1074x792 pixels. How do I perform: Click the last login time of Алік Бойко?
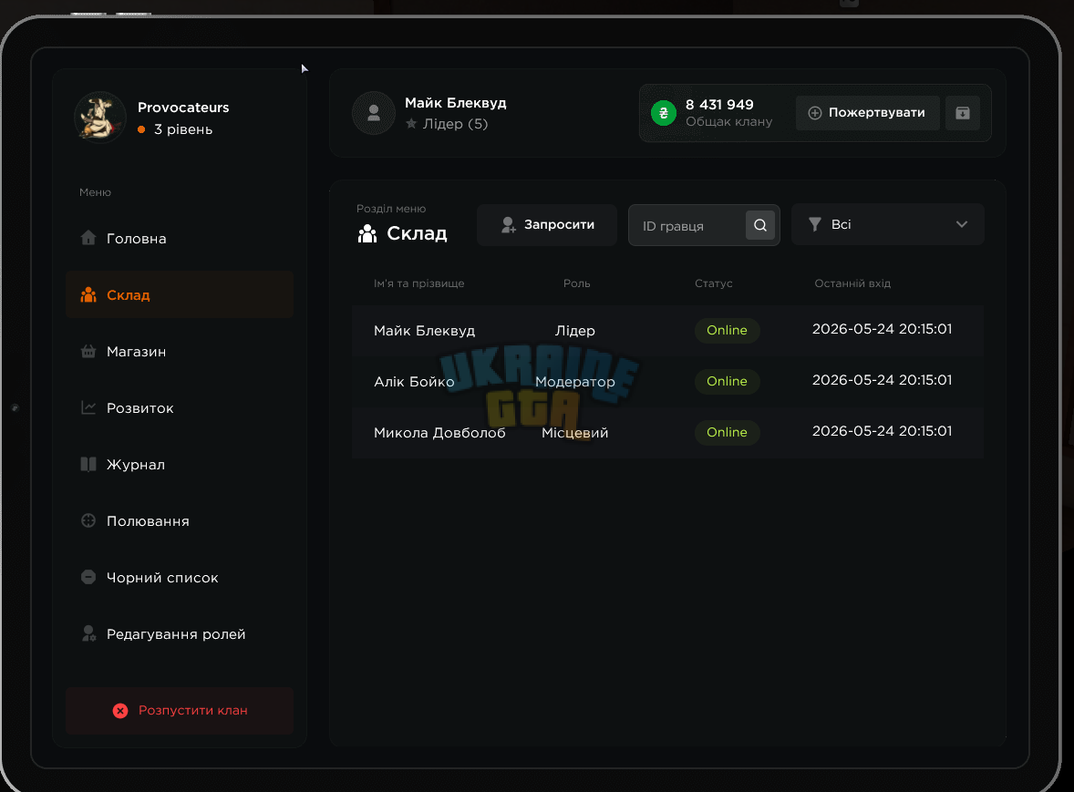click(882, 380)
